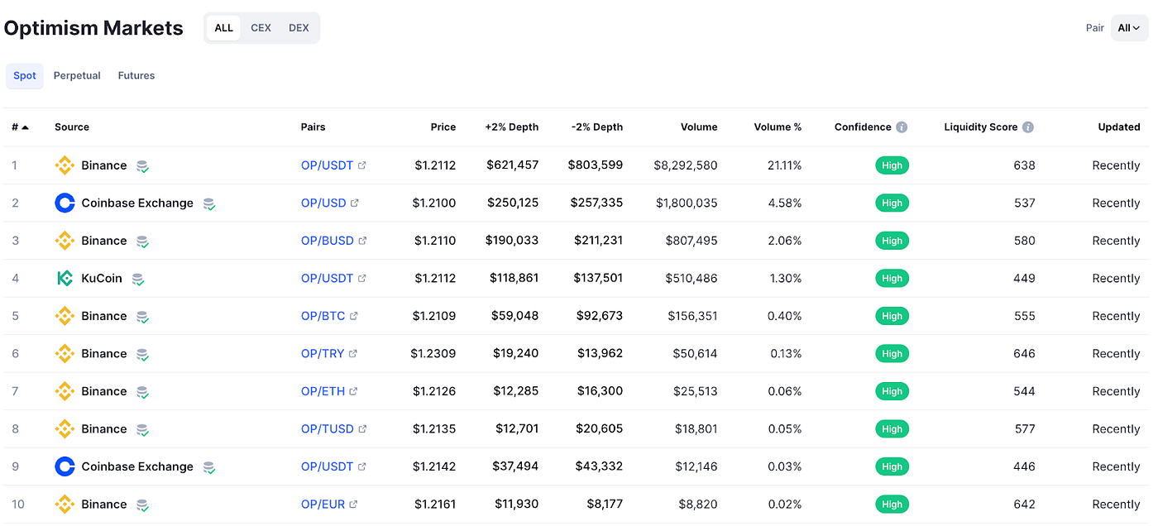
Task: Switch to the Futures tab
Action: click(x=136, y=75)
